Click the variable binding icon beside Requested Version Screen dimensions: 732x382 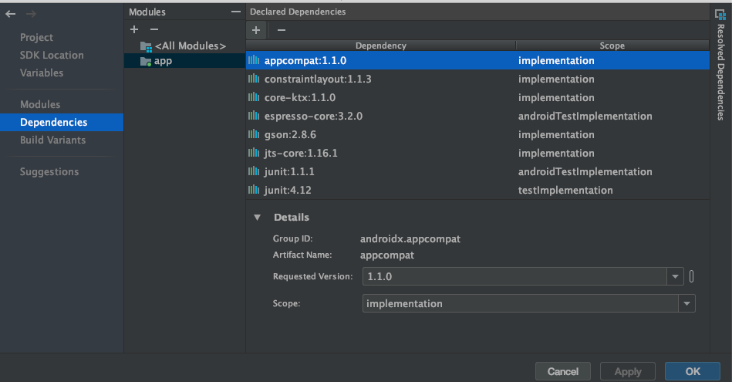pos(691,276)
